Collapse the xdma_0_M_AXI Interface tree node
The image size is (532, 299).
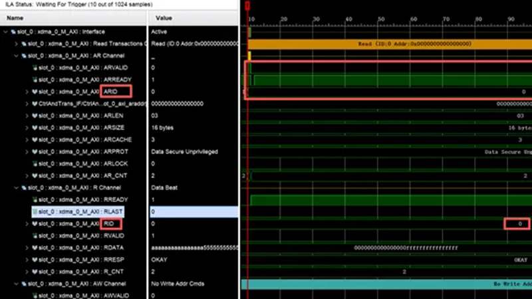coord(6,32)
